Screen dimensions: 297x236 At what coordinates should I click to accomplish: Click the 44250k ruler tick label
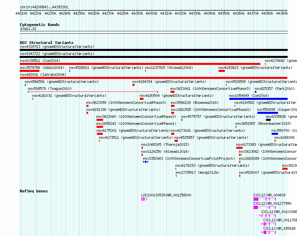point(79,13)
